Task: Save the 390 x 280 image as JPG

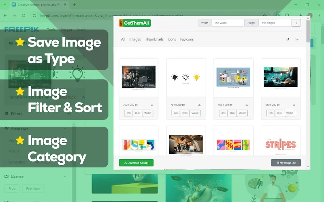Action: (x=128, y=113)
